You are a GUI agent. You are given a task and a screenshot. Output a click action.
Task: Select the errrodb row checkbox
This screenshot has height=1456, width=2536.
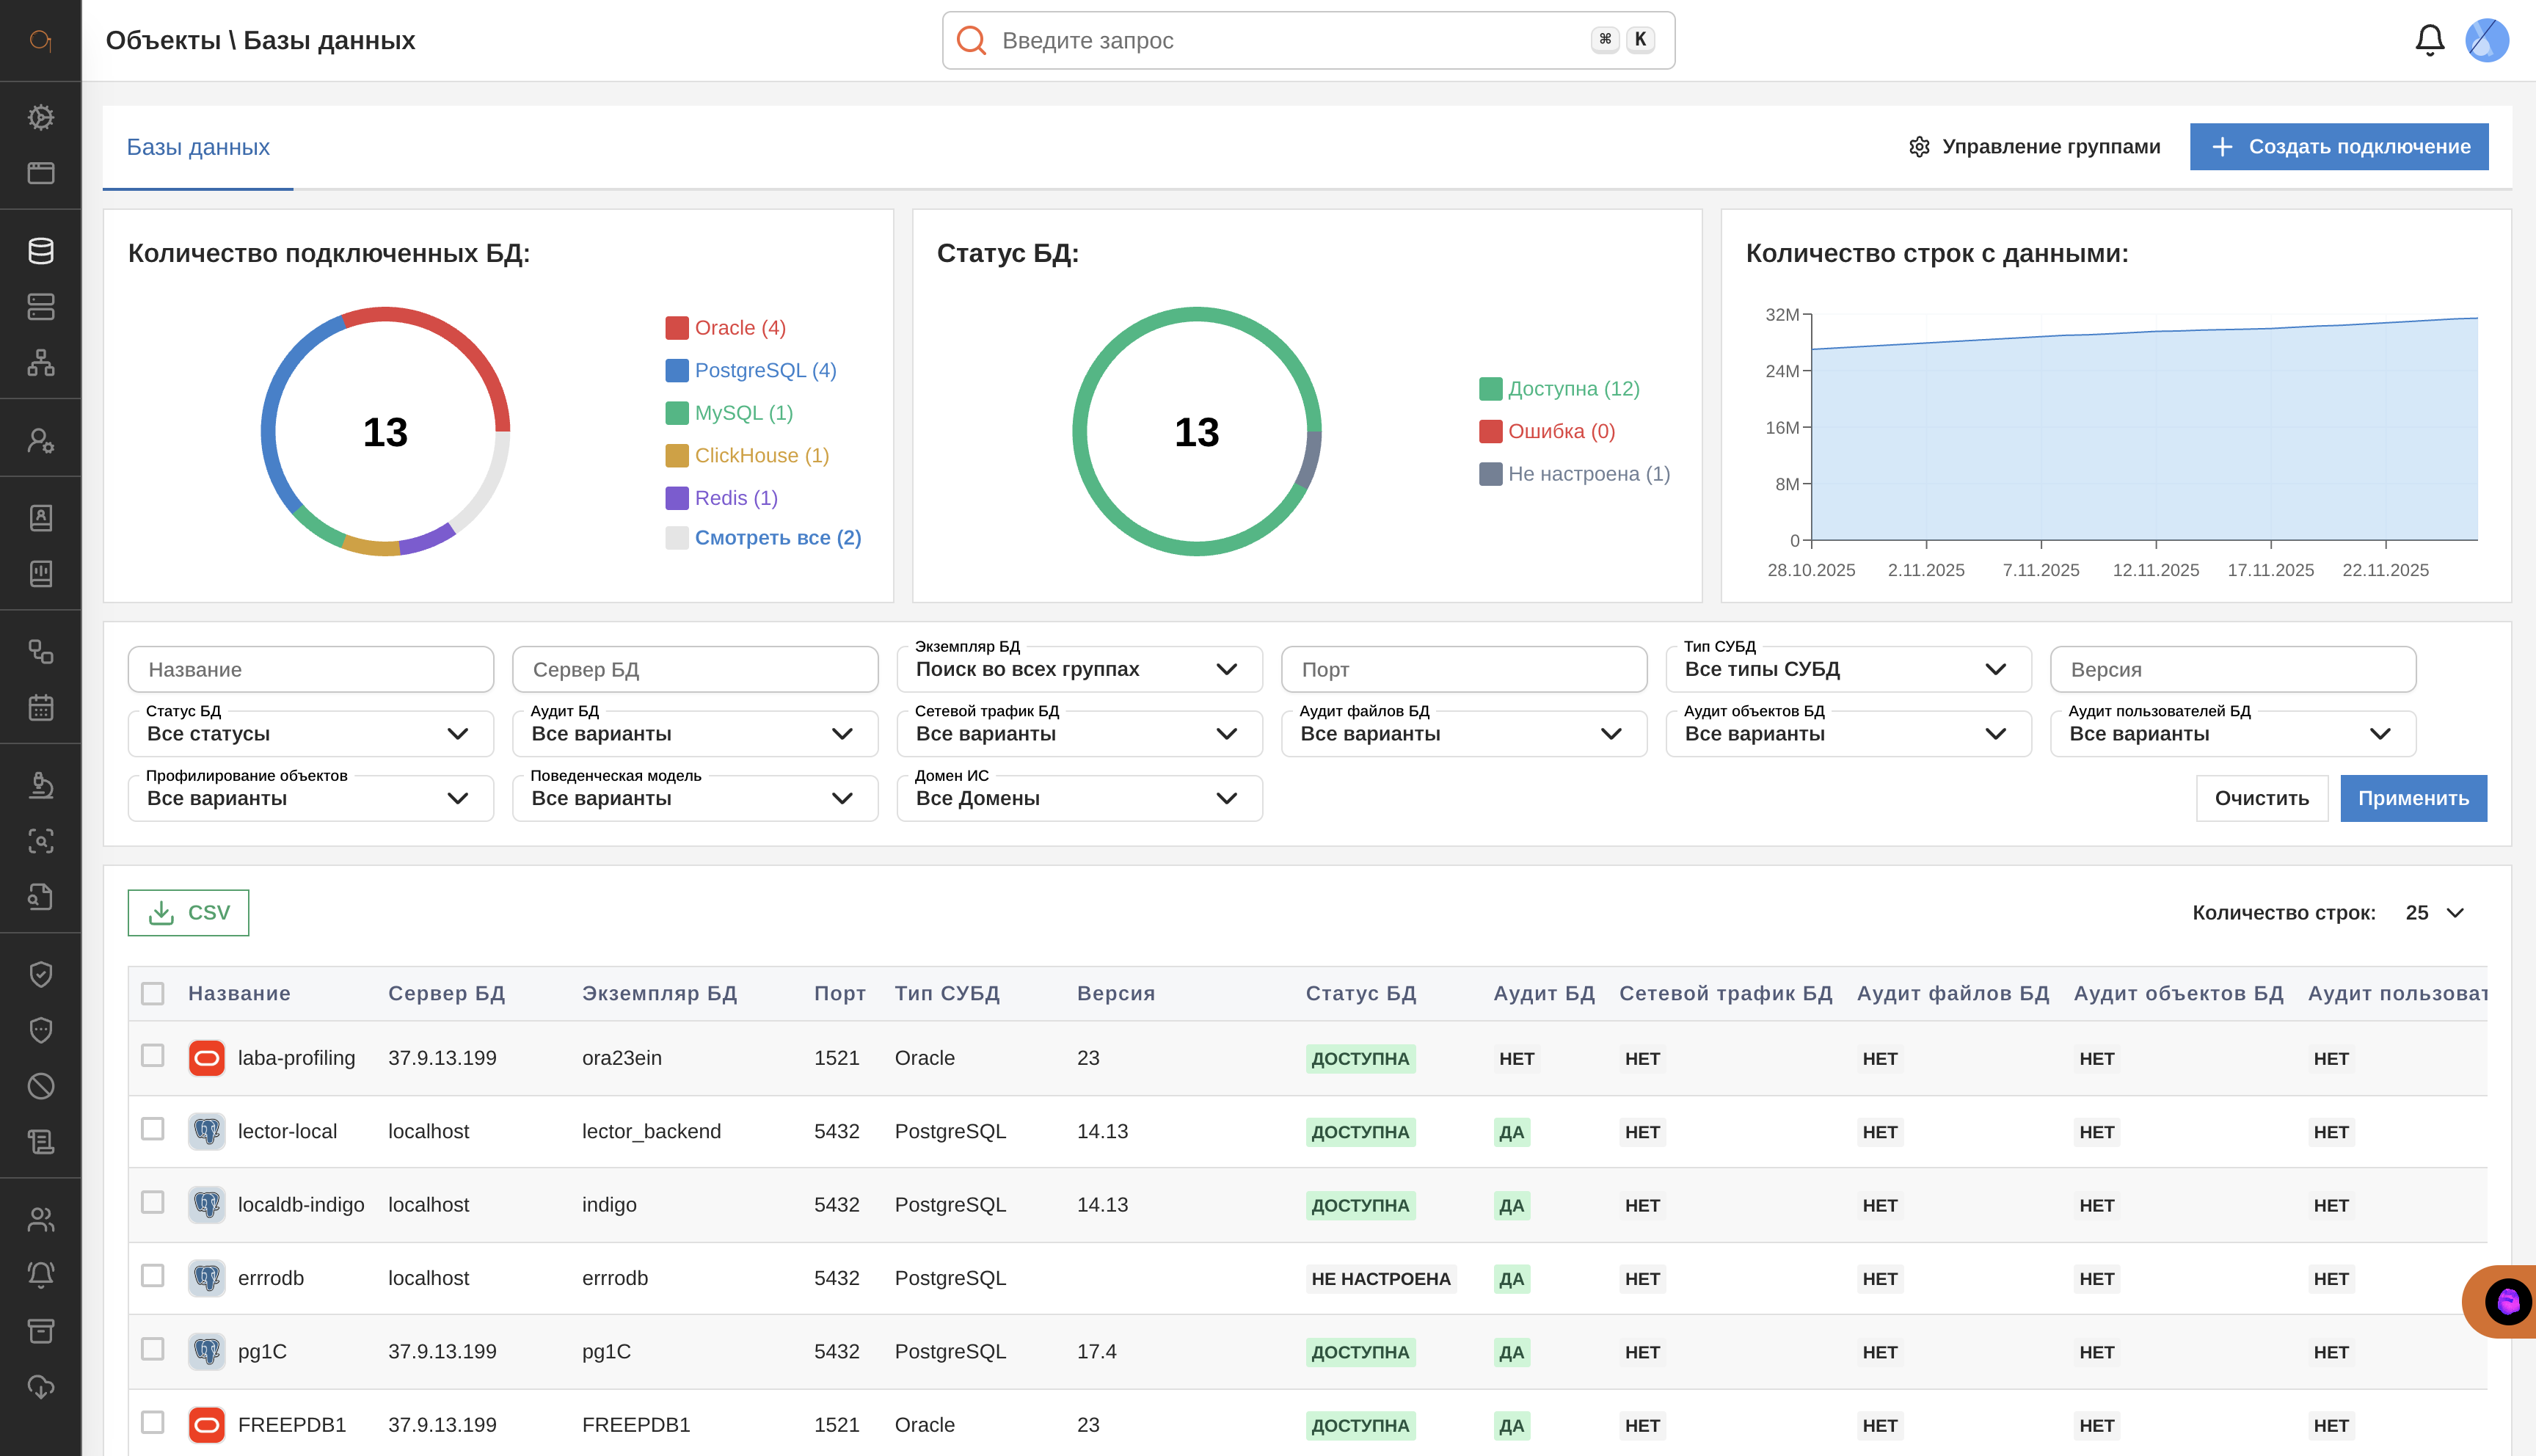(x=153, y=1276)
